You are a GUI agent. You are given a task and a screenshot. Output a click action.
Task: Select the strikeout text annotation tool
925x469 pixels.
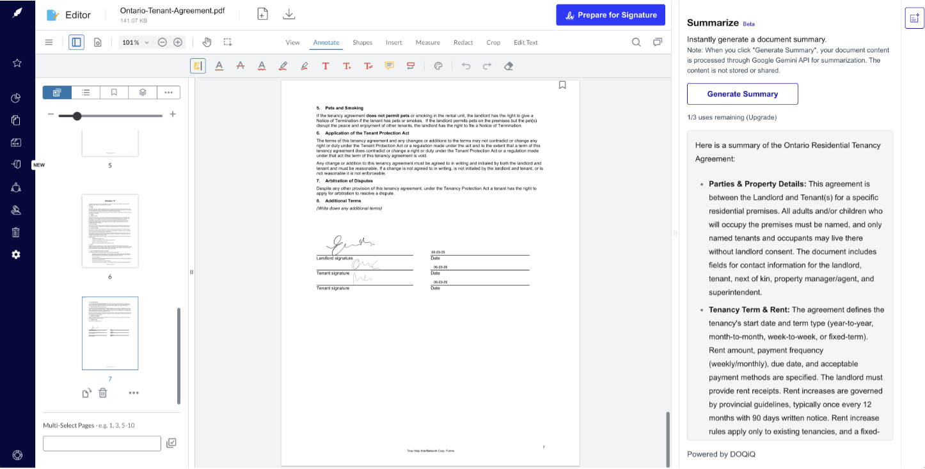[x=241, y=66]
